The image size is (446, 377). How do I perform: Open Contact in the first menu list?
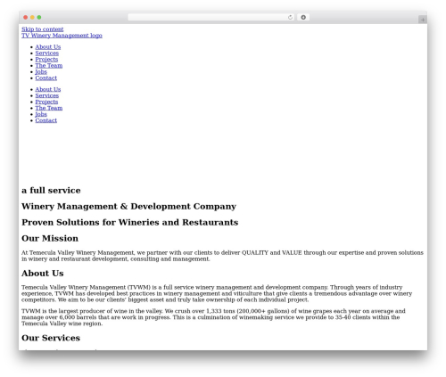point(46,78)
